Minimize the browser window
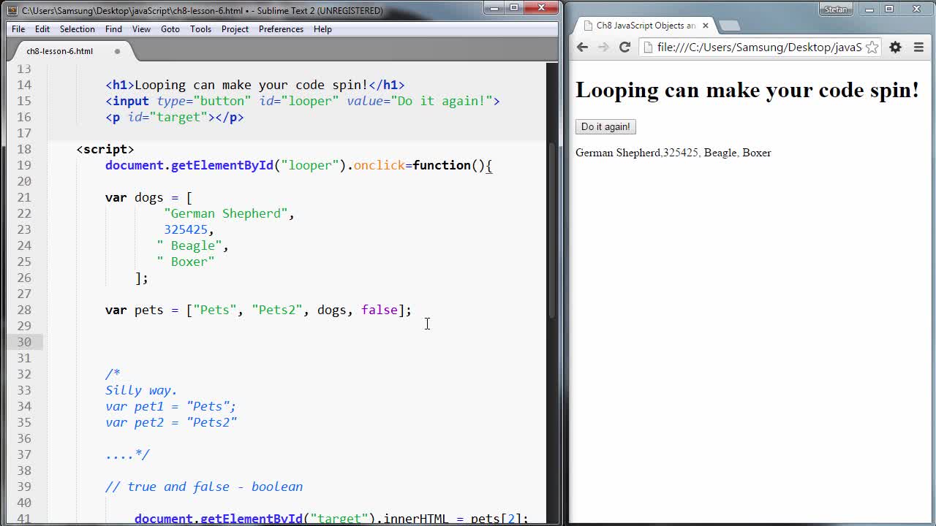Image resolution: width=936 pixels, height=526 pixels. coord(869,9)
